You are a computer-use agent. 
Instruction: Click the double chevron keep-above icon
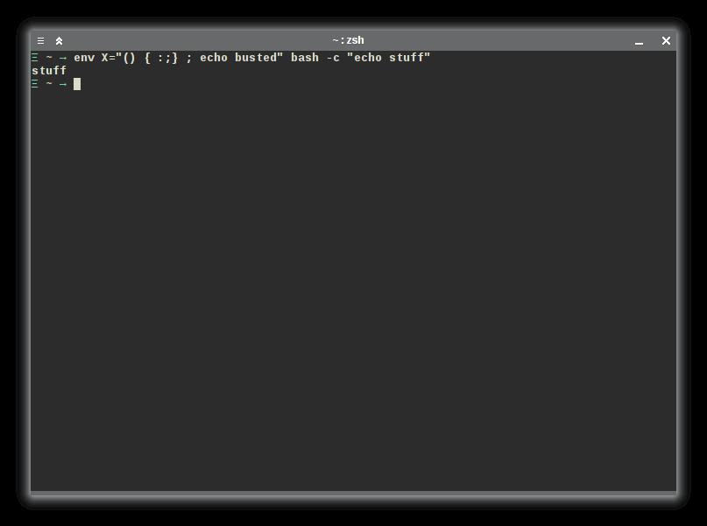[x=59, y=41]
